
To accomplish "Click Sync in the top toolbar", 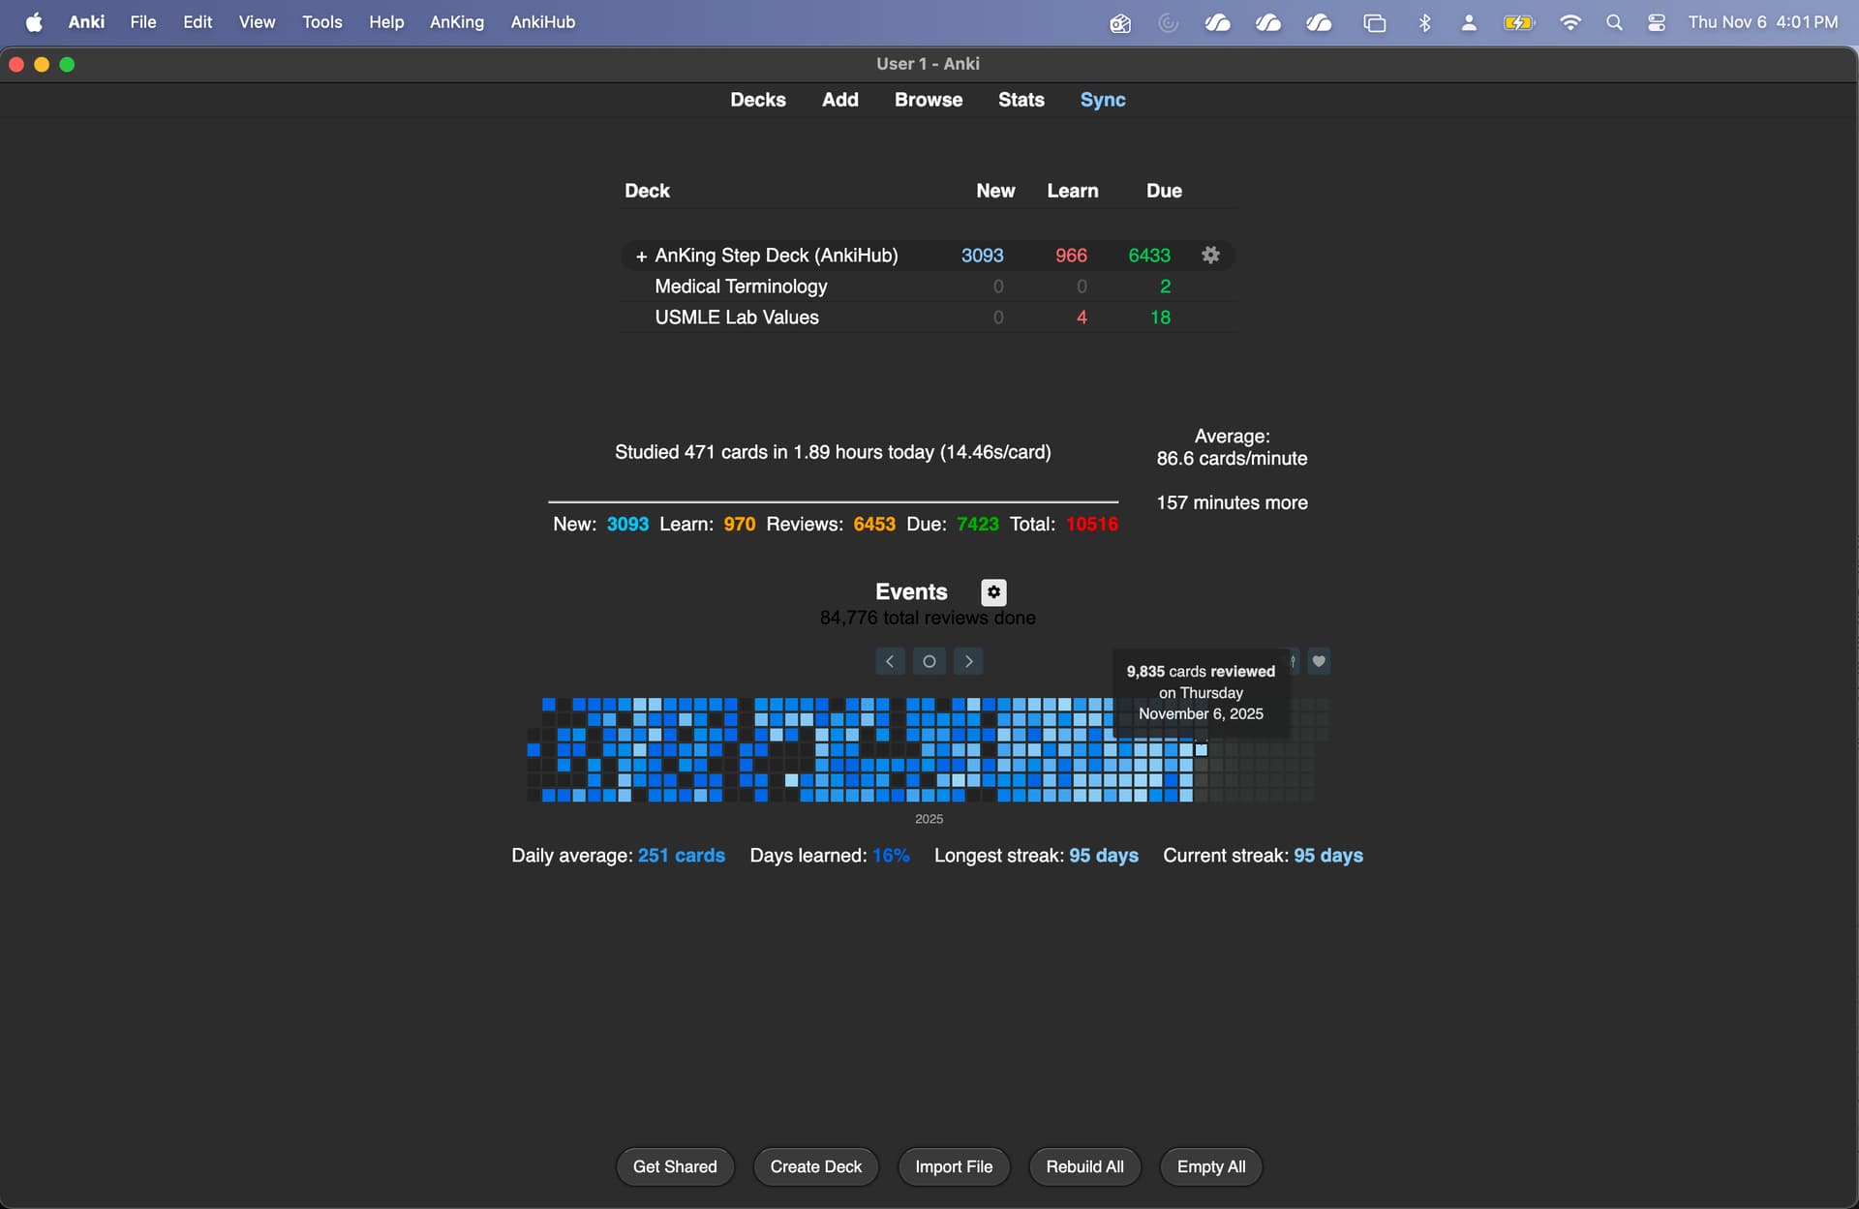I will [1102, 100].
